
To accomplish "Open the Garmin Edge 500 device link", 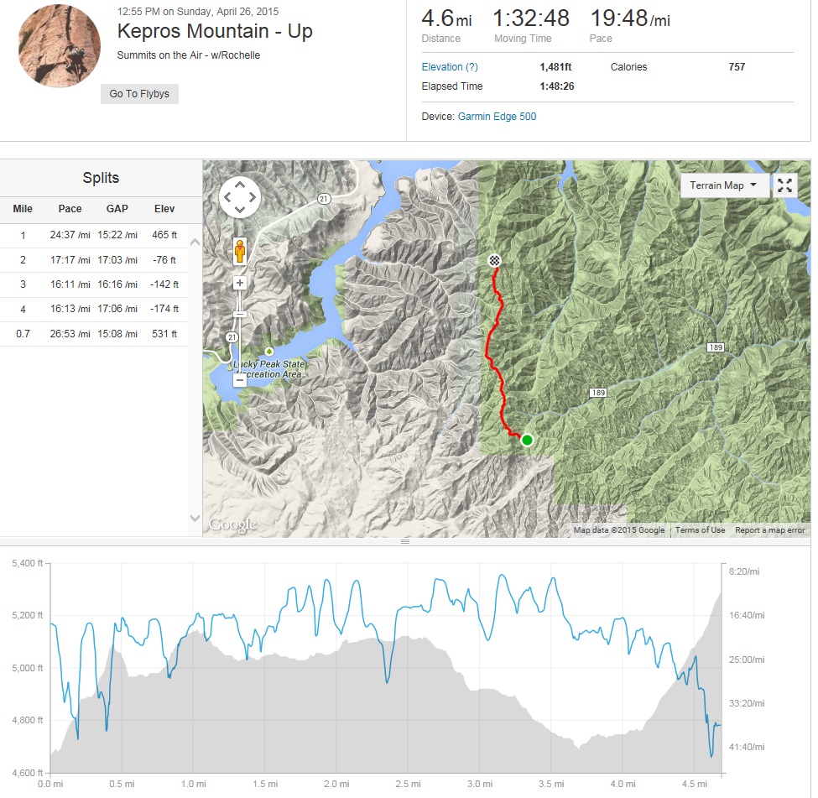I will pyautogui.click(x=497, y=117).
